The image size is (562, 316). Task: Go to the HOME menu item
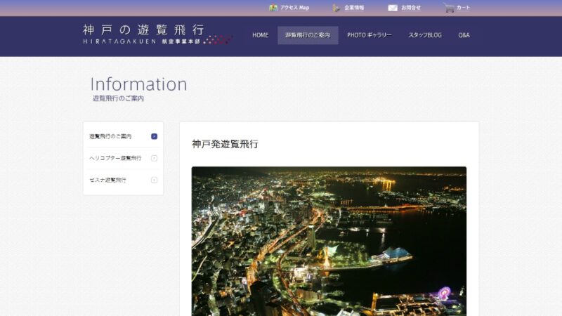click(260, 35)
